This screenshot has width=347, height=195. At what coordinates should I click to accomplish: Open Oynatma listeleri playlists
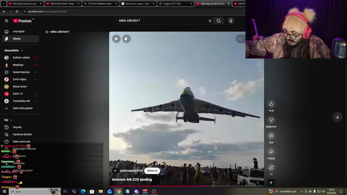pos(21,134)
